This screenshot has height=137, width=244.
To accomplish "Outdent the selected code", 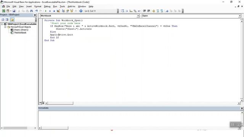I will [148, 11].
